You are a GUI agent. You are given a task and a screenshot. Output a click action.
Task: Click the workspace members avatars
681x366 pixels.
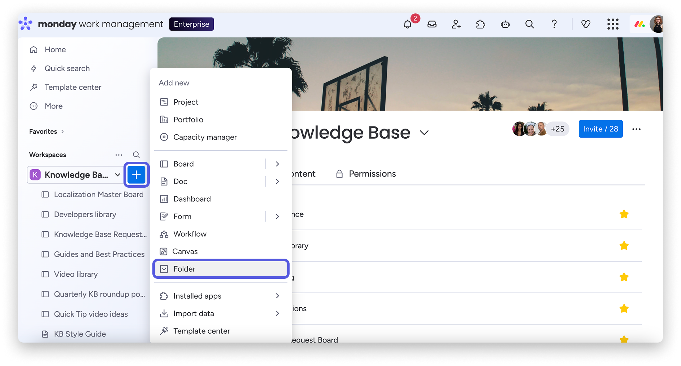coord(530,129)
